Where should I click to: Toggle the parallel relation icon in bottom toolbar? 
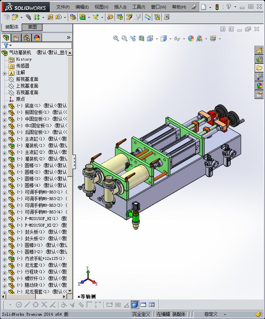tap(81, 305)
